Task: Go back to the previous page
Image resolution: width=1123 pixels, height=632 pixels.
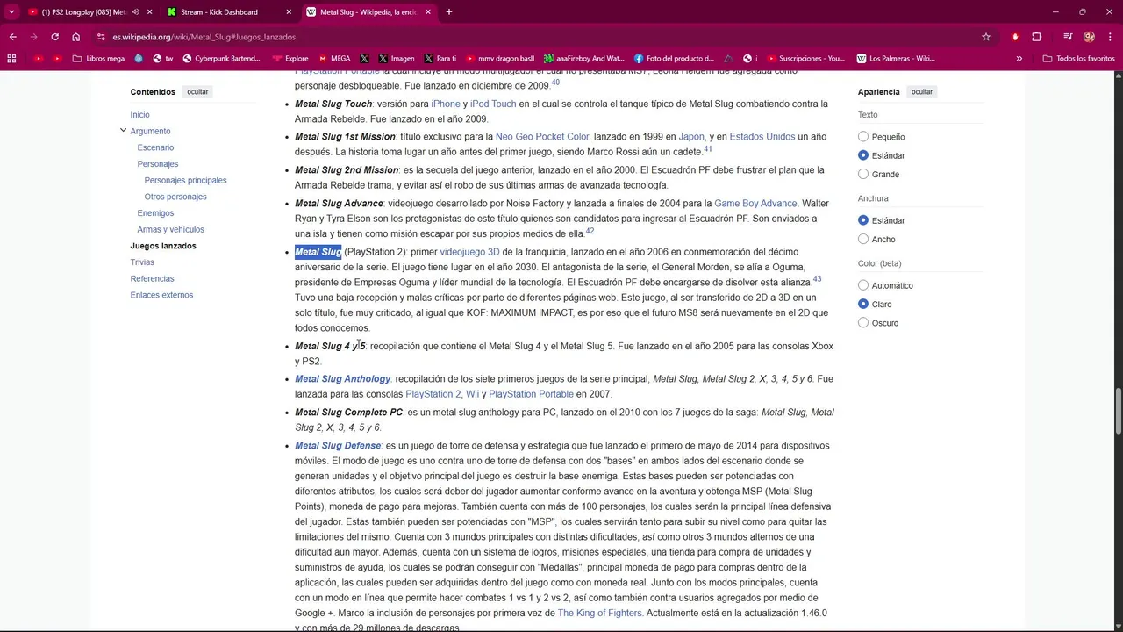Action: tap(12, 37)
